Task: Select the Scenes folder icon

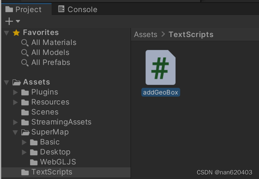Action: pos(25,112)
